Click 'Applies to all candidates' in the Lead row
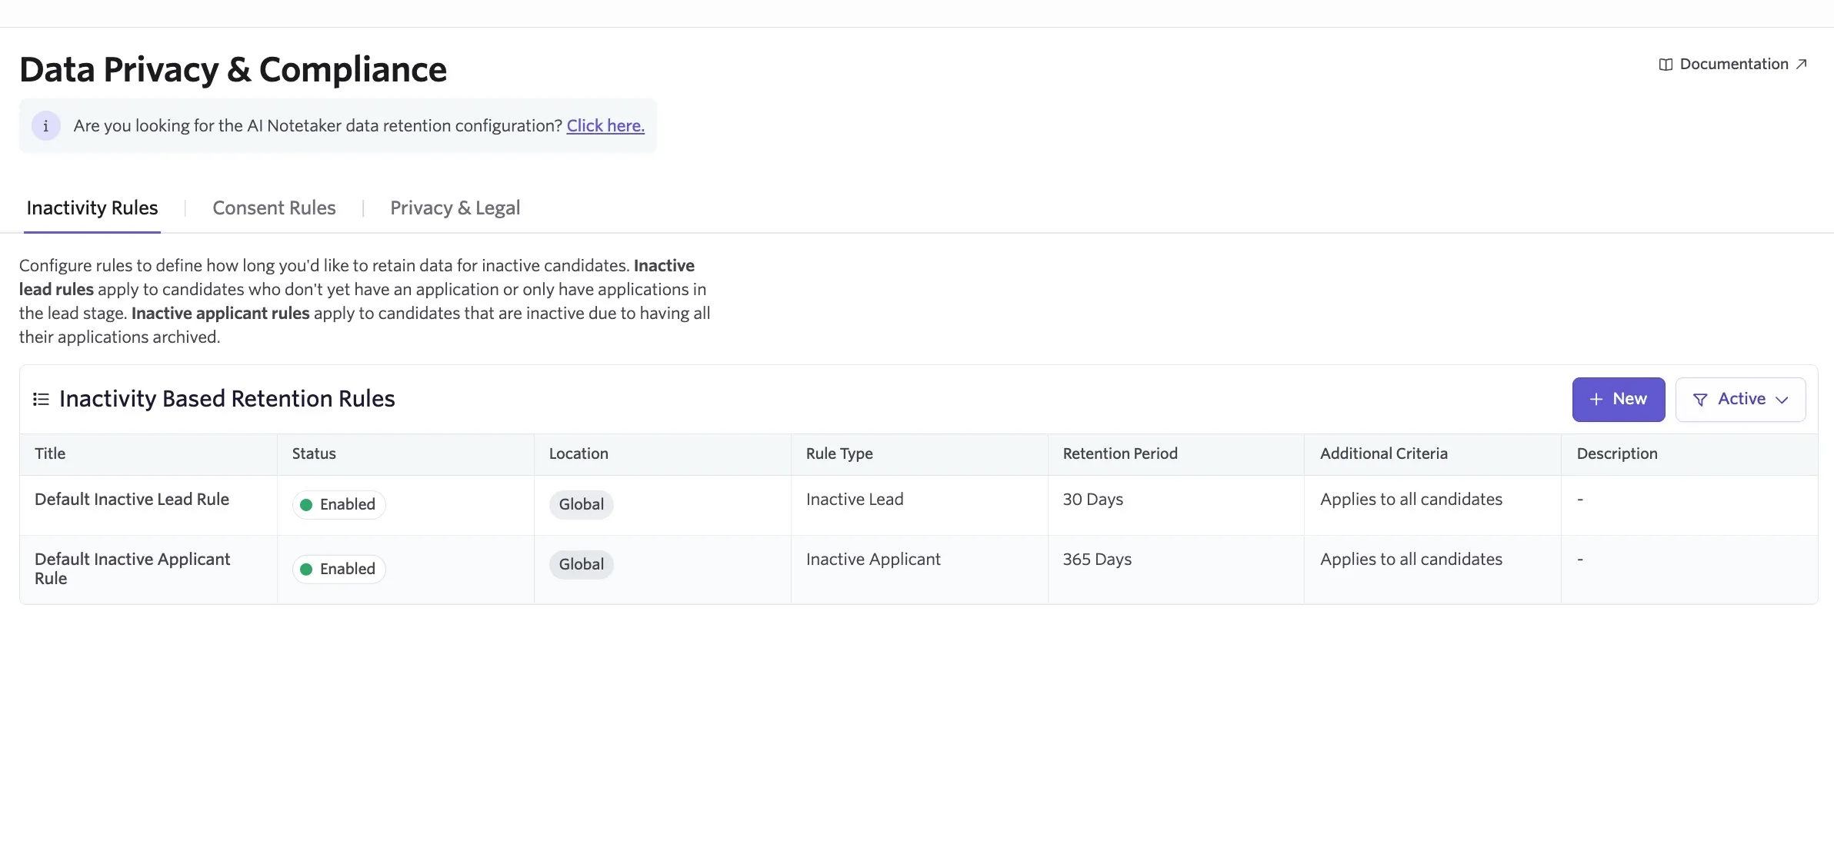1834x867 pixels. click(1411, 500)
